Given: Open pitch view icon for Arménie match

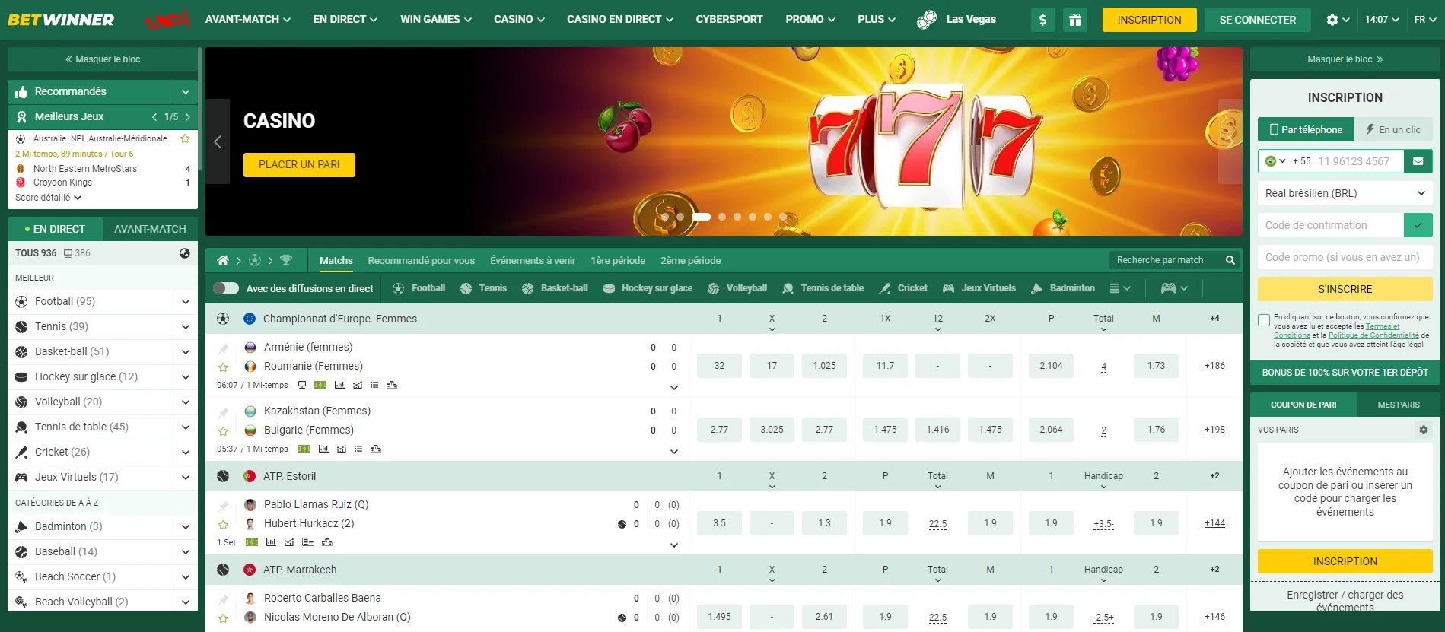Looking at the screenshot, I should 320,385.
